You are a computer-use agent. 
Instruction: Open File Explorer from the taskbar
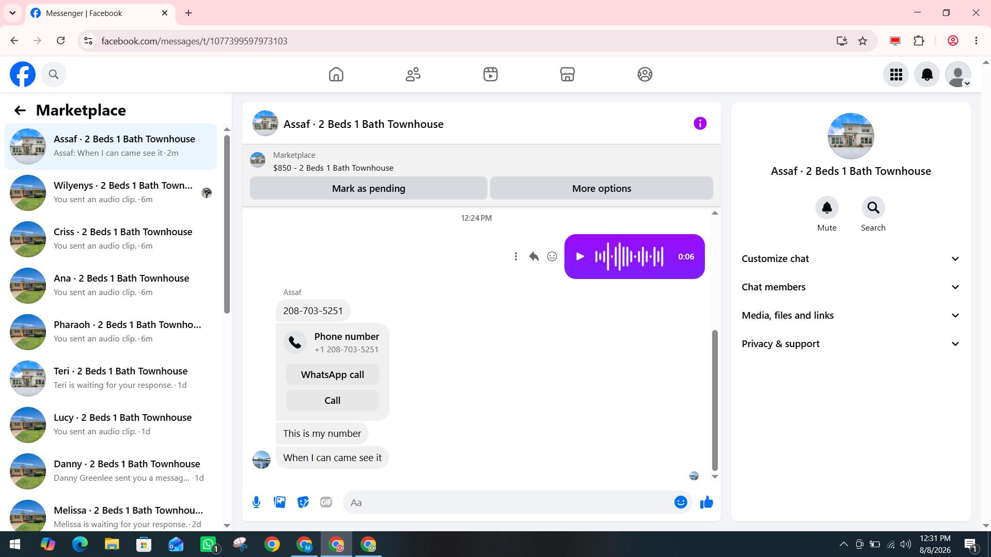tap(112, 544)
